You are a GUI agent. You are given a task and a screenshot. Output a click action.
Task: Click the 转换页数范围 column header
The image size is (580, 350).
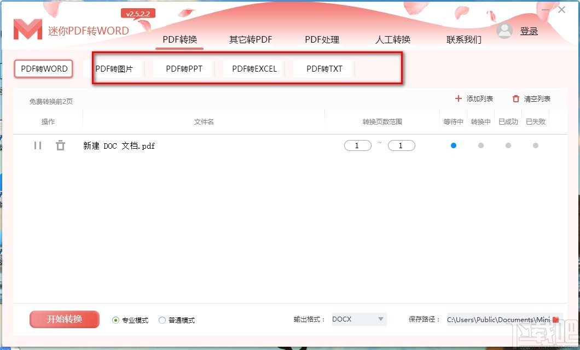point(382,121)
